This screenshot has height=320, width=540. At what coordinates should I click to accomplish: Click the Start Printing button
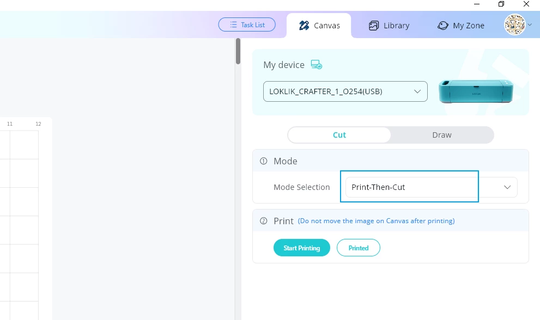302,248
